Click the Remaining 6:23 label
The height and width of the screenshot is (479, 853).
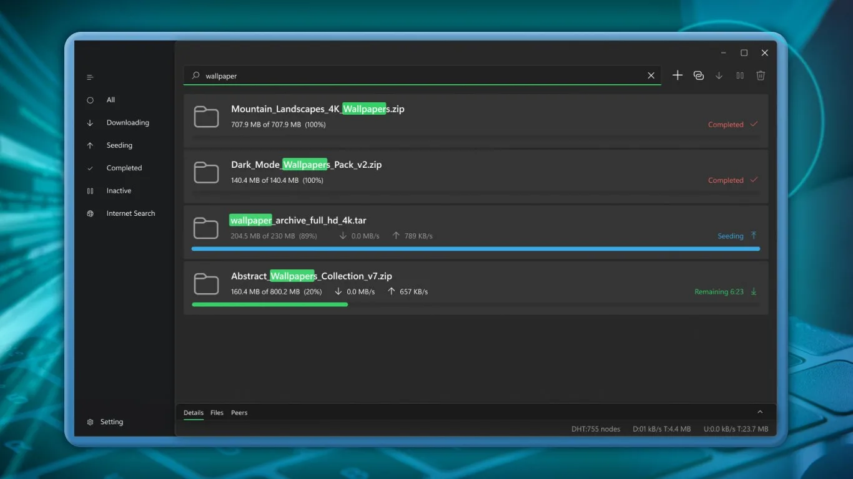tap(719, 292)
